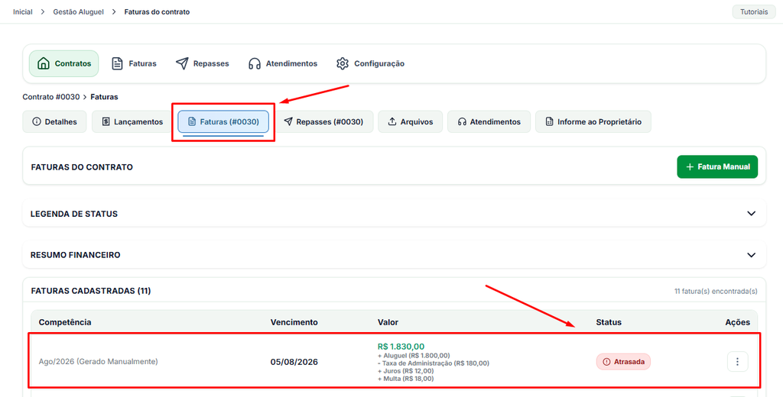
Task: Click the upload icon on the Arquivos tab
Action: pos(392,121)
